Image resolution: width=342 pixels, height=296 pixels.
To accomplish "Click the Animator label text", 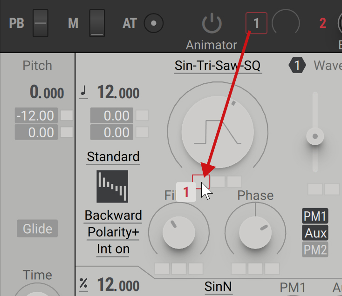I will [x=212, y=45].
